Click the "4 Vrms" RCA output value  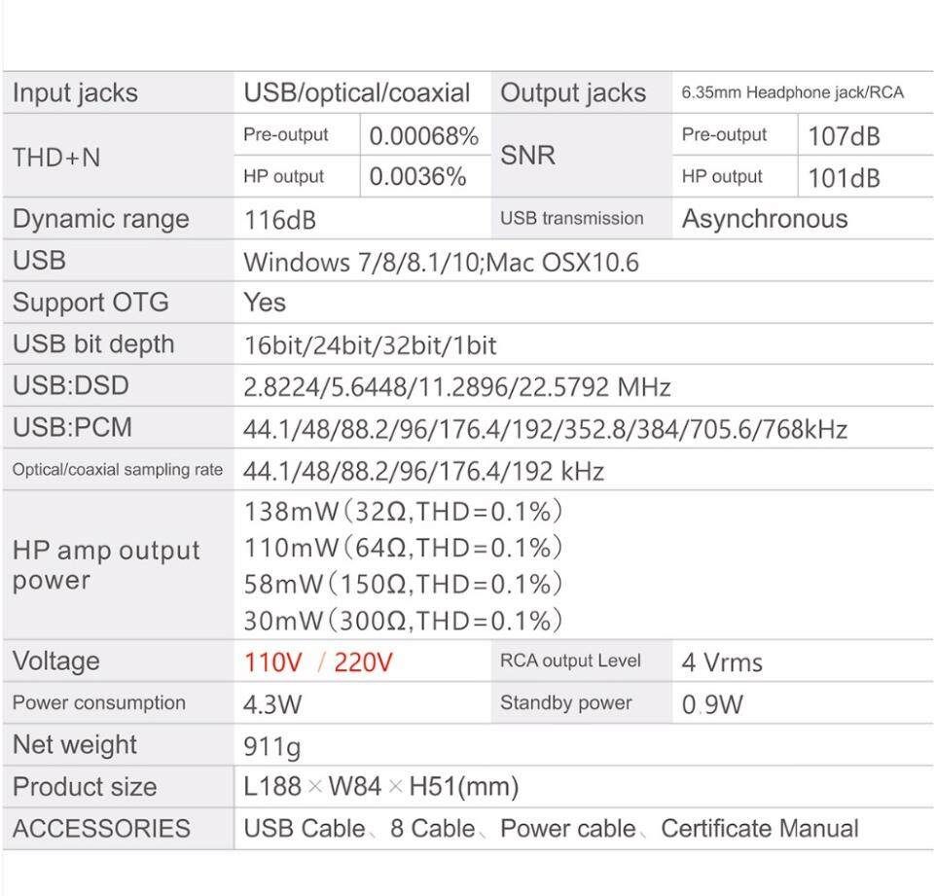pos(722,663)
